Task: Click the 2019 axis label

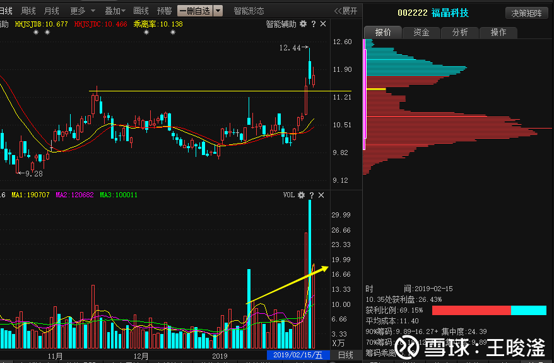Action: click(x=220, y=356)
